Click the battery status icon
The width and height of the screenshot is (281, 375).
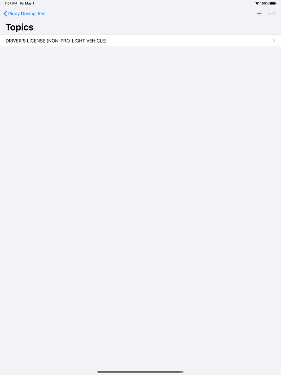273,3
